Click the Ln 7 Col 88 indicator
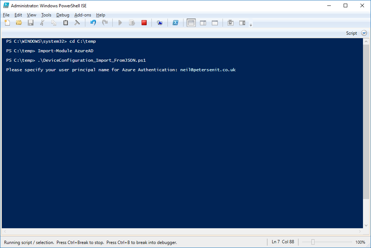This screenshot has height=248, width=371. [283, 242]
